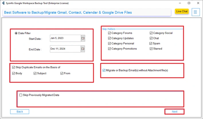Click the Skip Folders group label
The height and width of the screenshot is (119, 203).
tap(109, 29)
